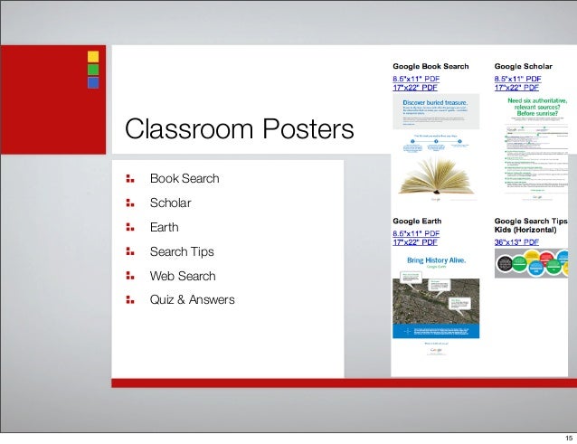Click the Book Search bullet item
The image size is (577, 444).
[184, 179]
